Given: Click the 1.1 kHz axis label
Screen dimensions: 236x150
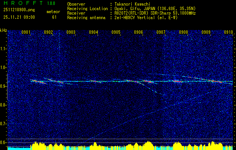Looking at the screenshot, I should [x=3, y=49].
